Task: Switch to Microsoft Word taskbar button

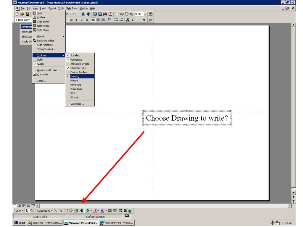Action: pos(117,223)
